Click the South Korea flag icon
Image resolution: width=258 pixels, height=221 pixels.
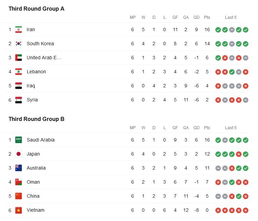coord(19,44)
